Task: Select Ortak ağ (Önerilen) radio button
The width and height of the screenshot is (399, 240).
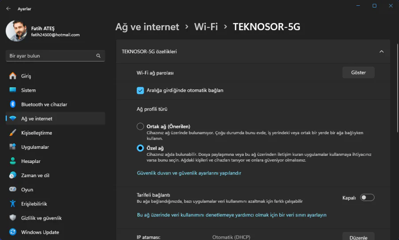Action: pyautogui.click(x=140, y=126)
